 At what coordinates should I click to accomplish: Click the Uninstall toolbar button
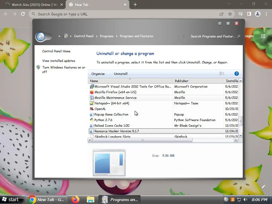(x=121, y=74)
